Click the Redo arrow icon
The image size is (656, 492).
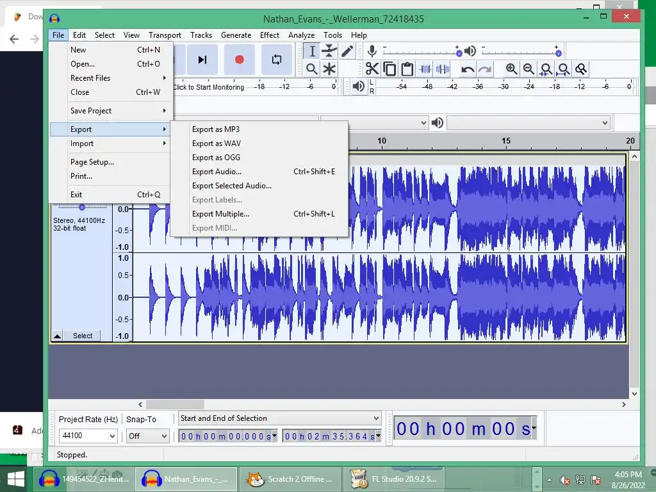[485, 69]
